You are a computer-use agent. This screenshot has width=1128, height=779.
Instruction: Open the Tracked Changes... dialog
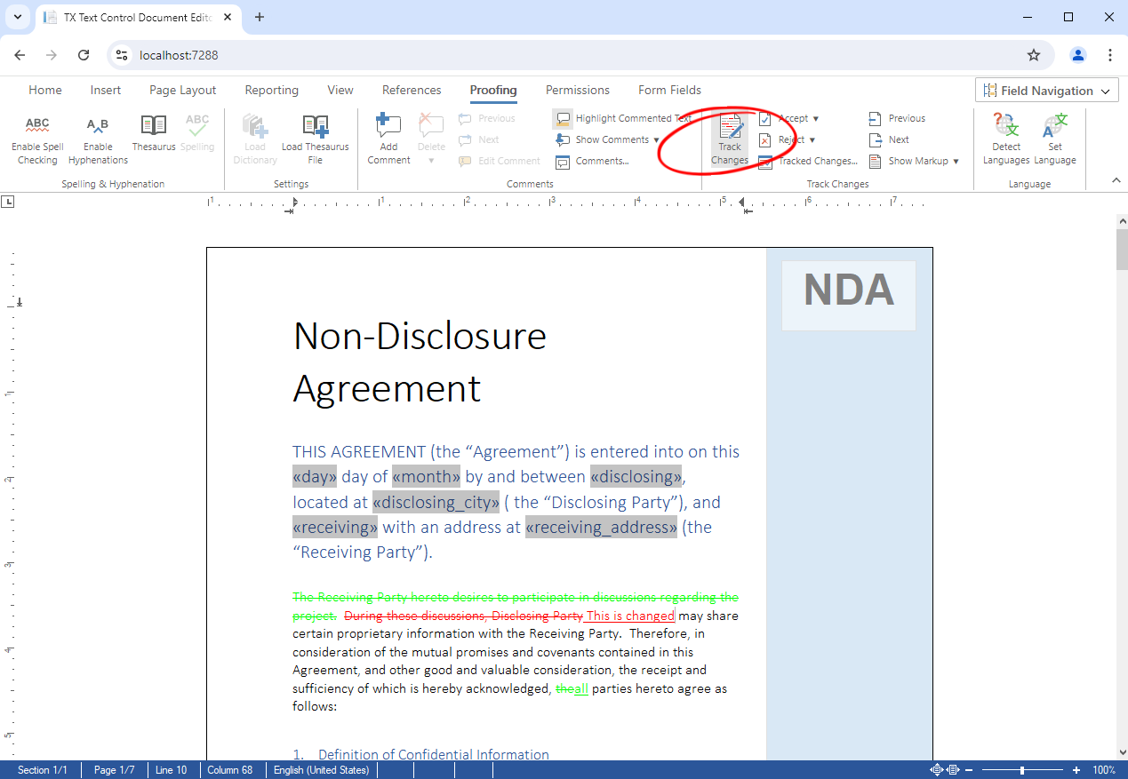[808, 161]
